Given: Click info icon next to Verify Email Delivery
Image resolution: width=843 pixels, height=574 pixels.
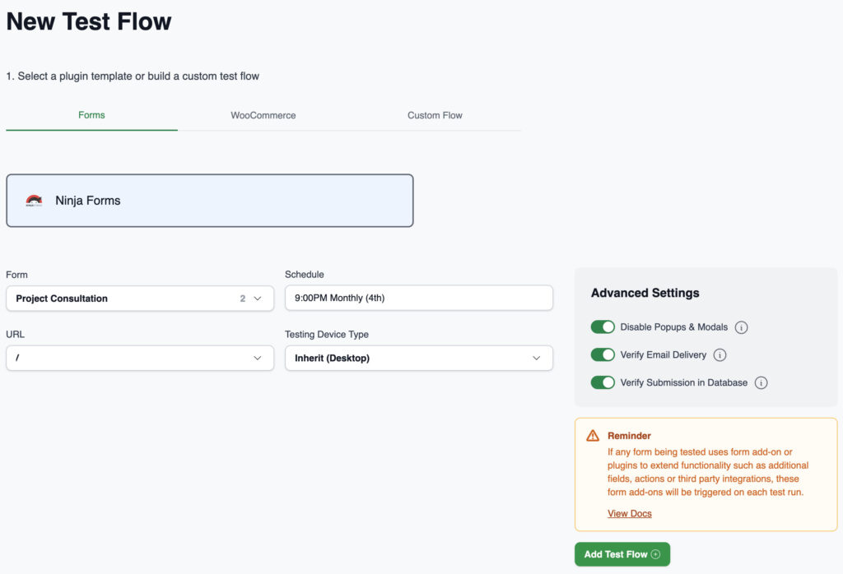Looking at the screenshot, I should pyautogui.click(x=720, y=355).
